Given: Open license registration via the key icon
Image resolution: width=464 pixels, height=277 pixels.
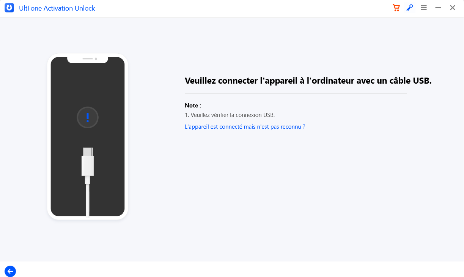Looking at the screenshot, I should pyautogui.click(x=409, y=8).
